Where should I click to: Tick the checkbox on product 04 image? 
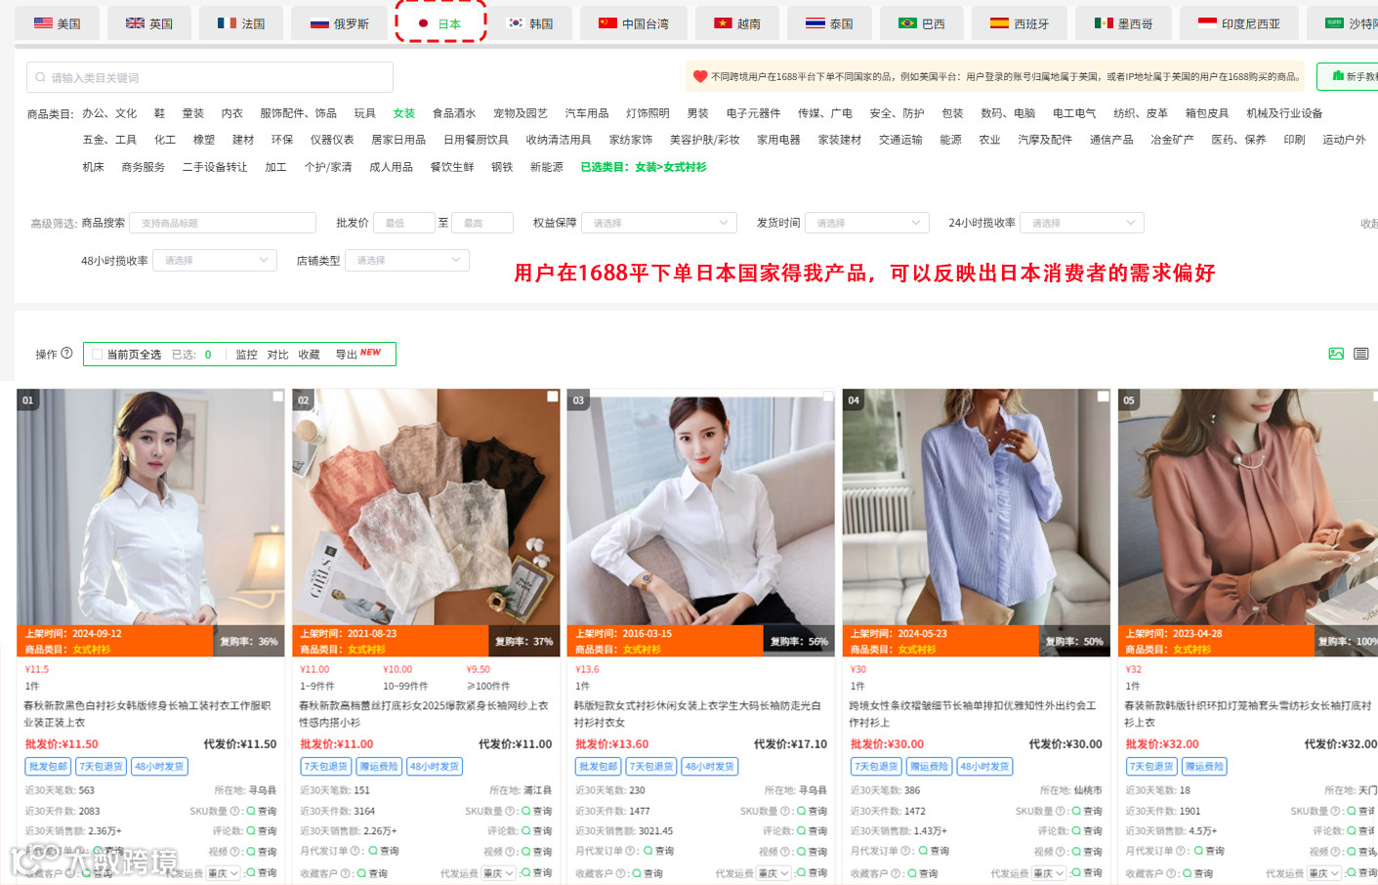click(x=1103, y=397)
